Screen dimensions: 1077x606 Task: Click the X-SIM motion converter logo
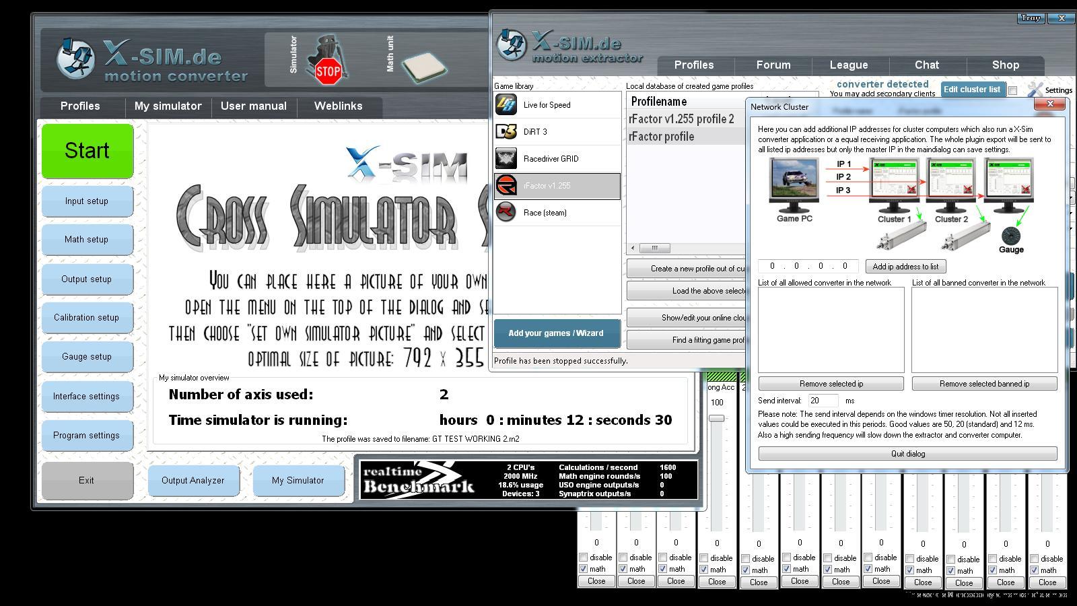(151, 59)
